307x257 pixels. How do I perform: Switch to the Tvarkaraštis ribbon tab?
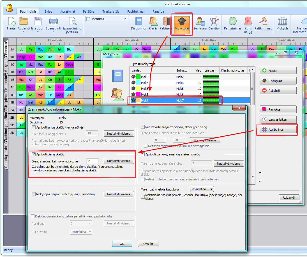coord(111,12)
